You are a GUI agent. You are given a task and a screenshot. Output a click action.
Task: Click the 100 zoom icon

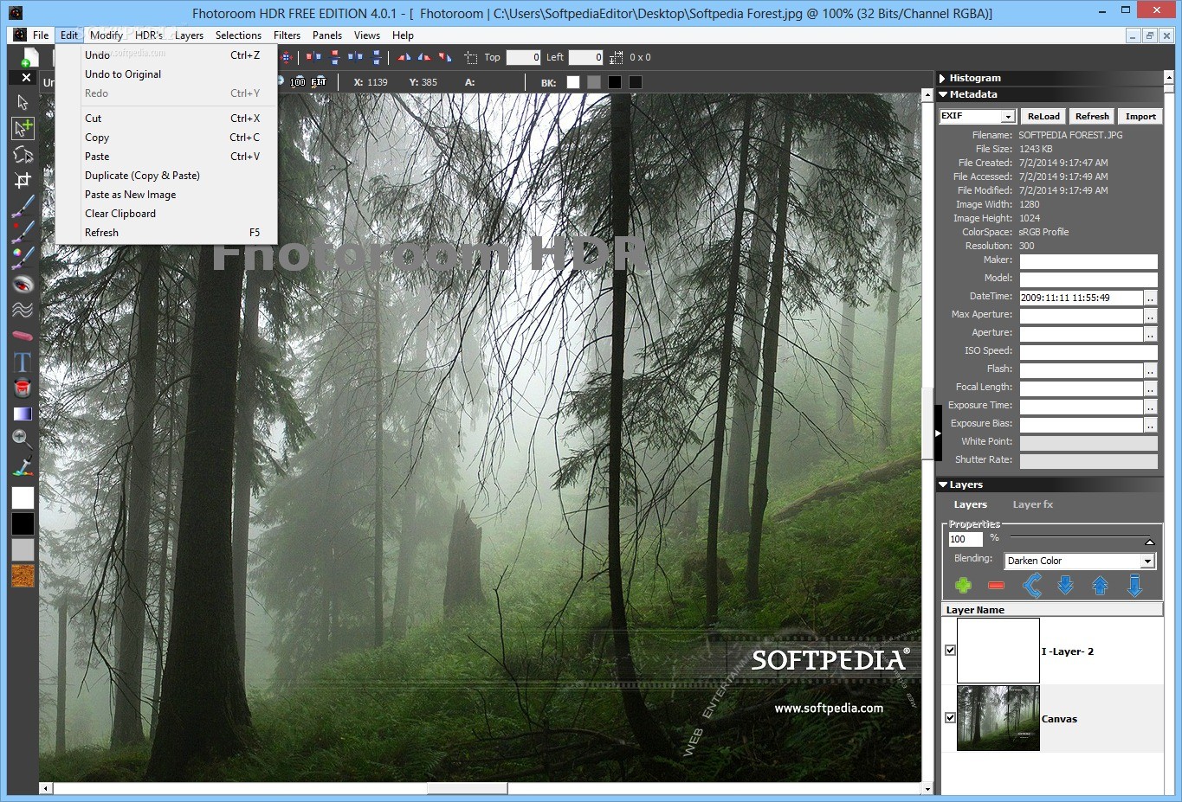click(x=298, y=82)
